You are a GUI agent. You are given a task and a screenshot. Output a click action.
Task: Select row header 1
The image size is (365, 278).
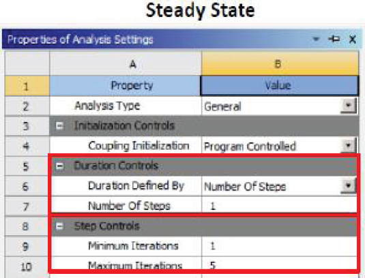[x=27, y=86]
